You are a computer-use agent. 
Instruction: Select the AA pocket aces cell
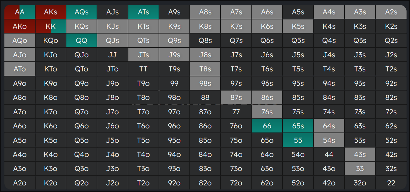(x=20, y=12)
